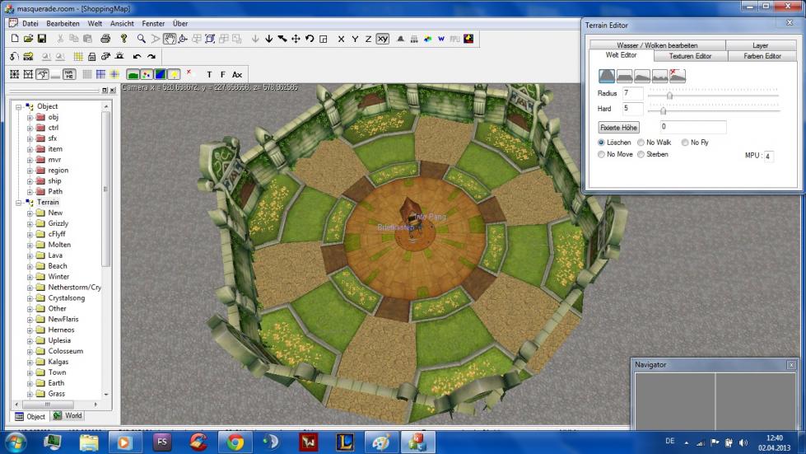Viewport: 806px width, 454px height.
Task: Select the magnifier zoom tool
Action: click(x=142, y=39)
